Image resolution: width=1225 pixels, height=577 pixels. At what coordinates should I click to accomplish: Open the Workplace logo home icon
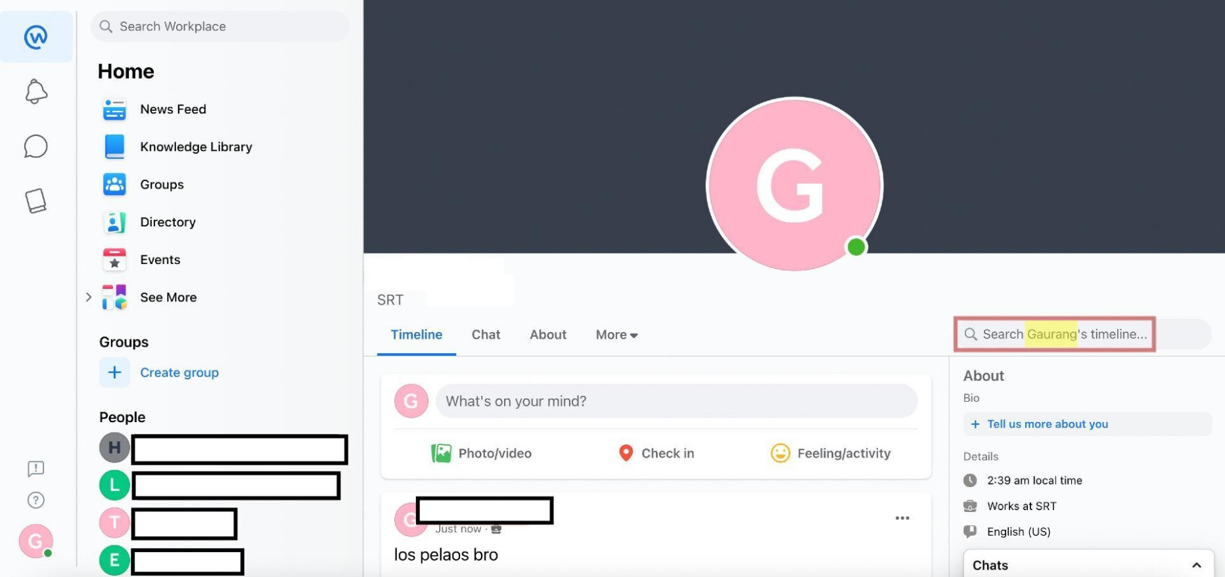point(35,37)
